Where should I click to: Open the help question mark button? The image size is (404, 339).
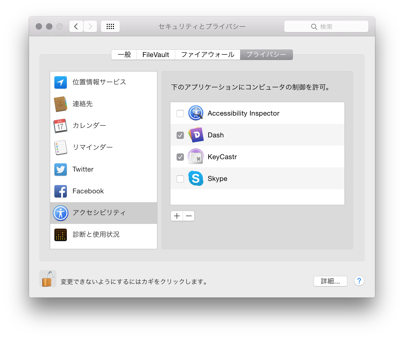click(359, 281)
